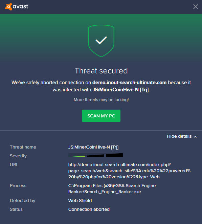This screenshot has width=202, height=224.
Task: Click the blocked URL text in details
Action: tap(129, 171)
